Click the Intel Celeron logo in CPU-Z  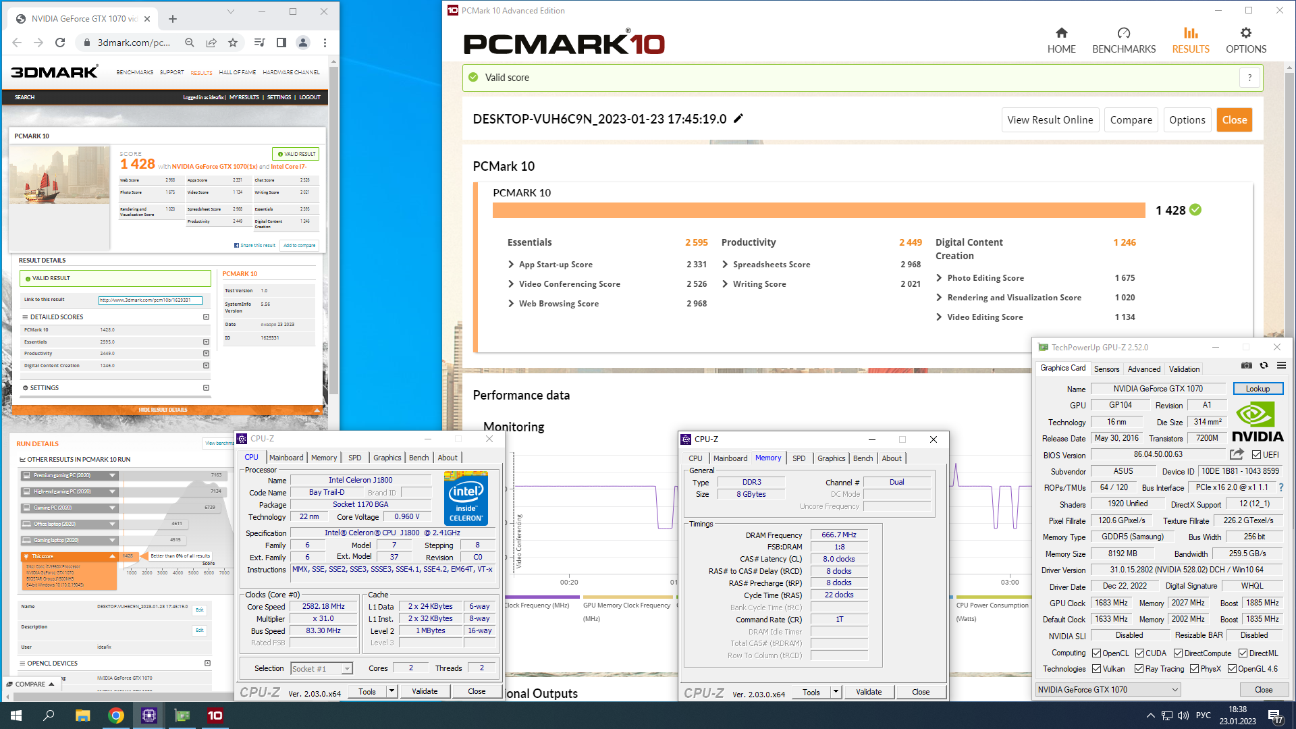466,499
